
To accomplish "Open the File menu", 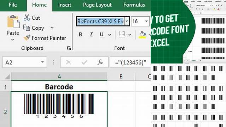I will click(13, 5).
